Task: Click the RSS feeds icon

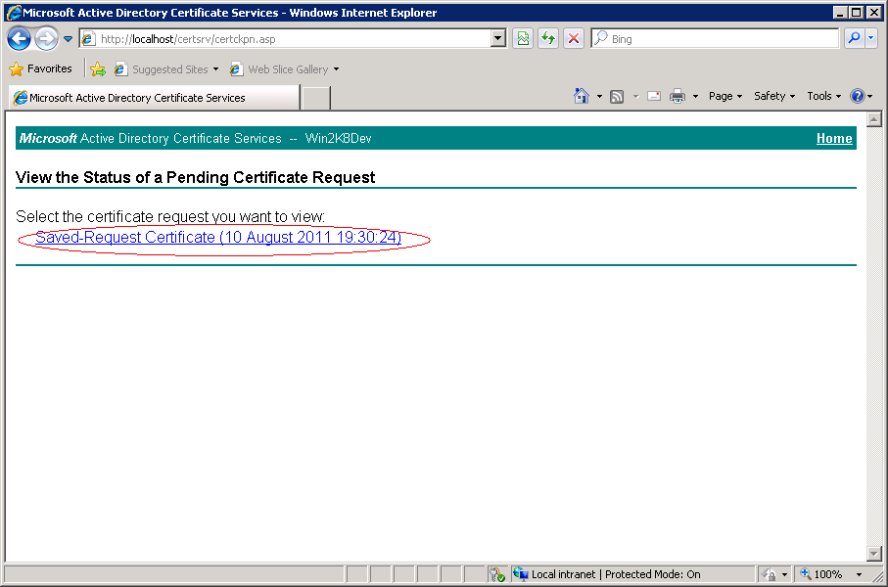Action: pyautogui.click(x=617, y=97)
